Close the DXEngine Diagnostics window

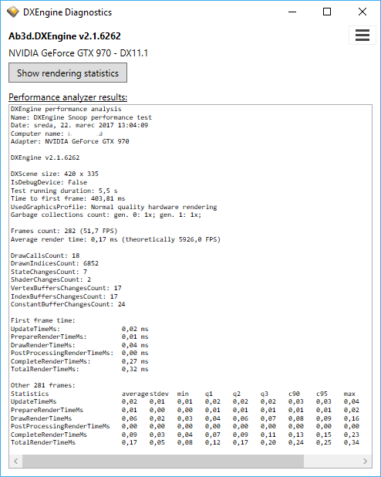[x=362, y=12]
